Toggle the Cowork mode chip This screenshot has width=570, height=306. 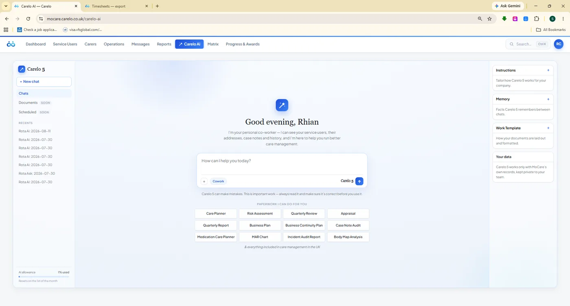point(218,181)
